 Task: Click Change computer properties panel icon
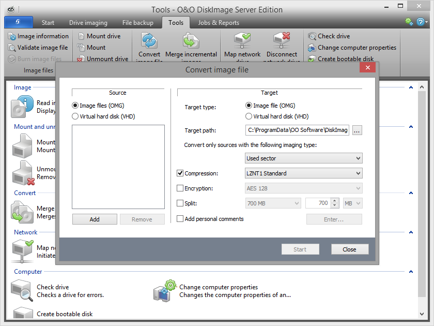click(165, 291)
